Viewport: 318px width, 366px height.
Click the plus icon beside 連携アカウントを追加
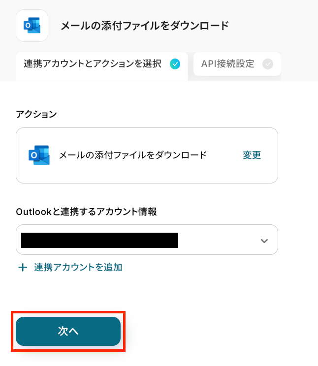pyautogui.click(x=23, y=268)
